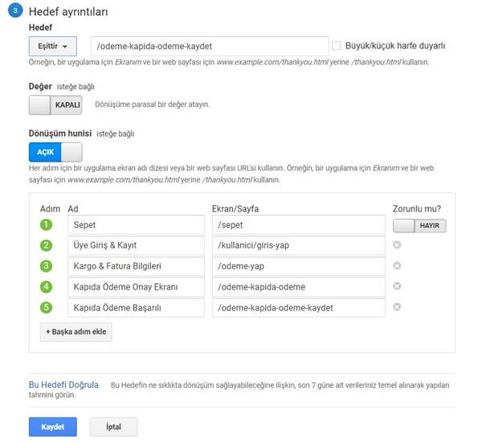Screen dimensions: 486x444
Task: Enable Büyük/küçük harfe duyarlı checkbox
Action: click(337, 46)
